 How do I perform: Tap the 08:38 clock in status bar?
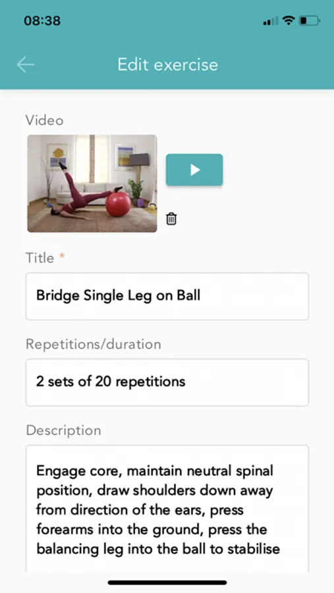(42, 20)
